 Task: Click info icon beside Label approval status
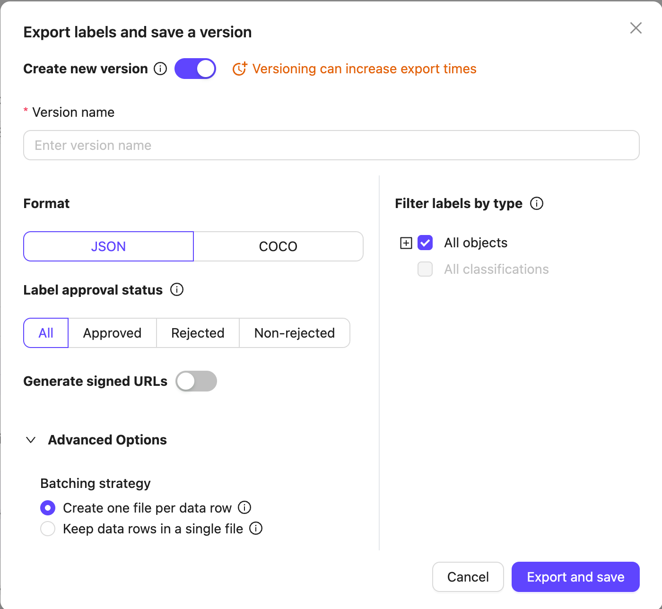[177, 289]
